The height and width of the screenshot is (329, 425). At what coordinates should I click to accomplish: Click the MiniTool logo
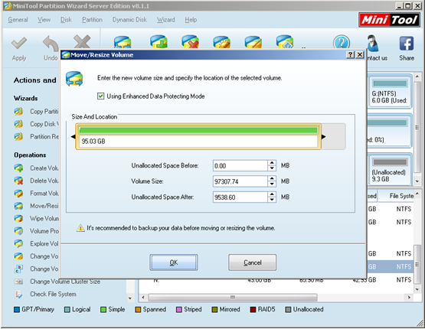[x=389, y=20]
